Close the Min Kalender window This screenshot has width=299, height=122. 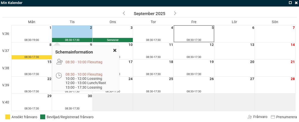point(296,3)
